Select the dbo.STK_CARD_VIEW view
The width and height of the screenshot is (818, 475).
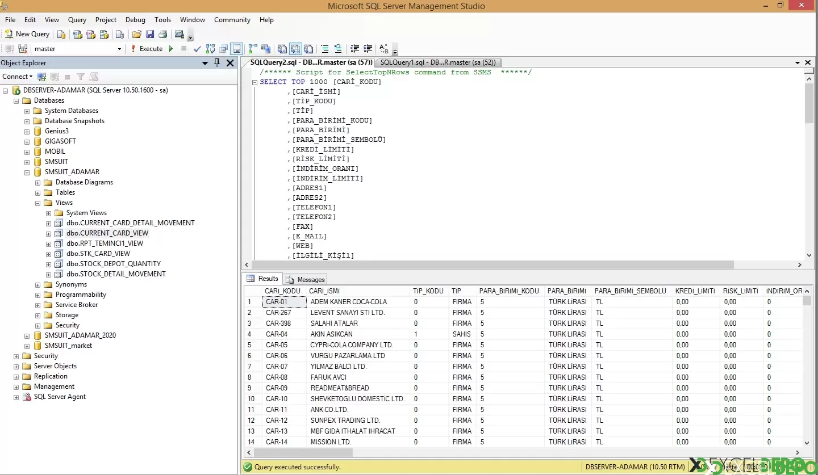click(x=98, y=254)
